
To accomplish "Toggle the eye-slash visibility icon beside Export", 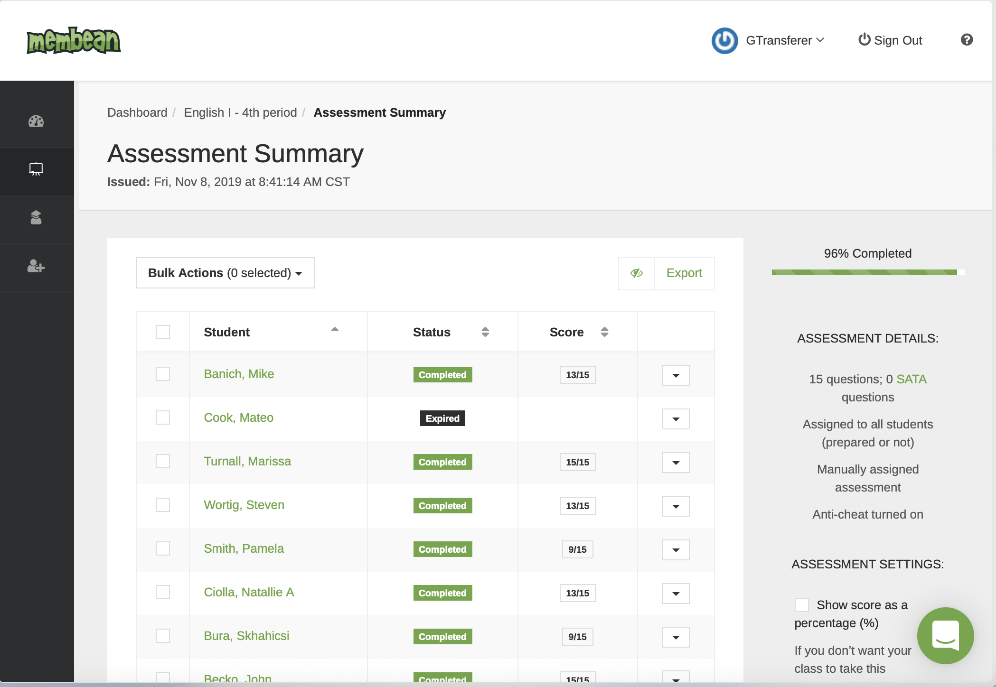I will point(636,273).
